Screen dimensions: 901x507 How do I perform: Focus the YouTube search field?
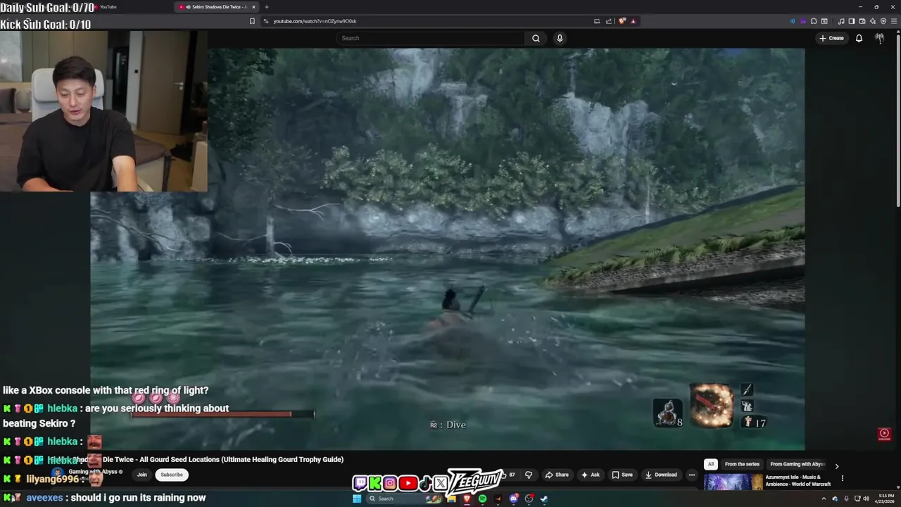point(431,38)
